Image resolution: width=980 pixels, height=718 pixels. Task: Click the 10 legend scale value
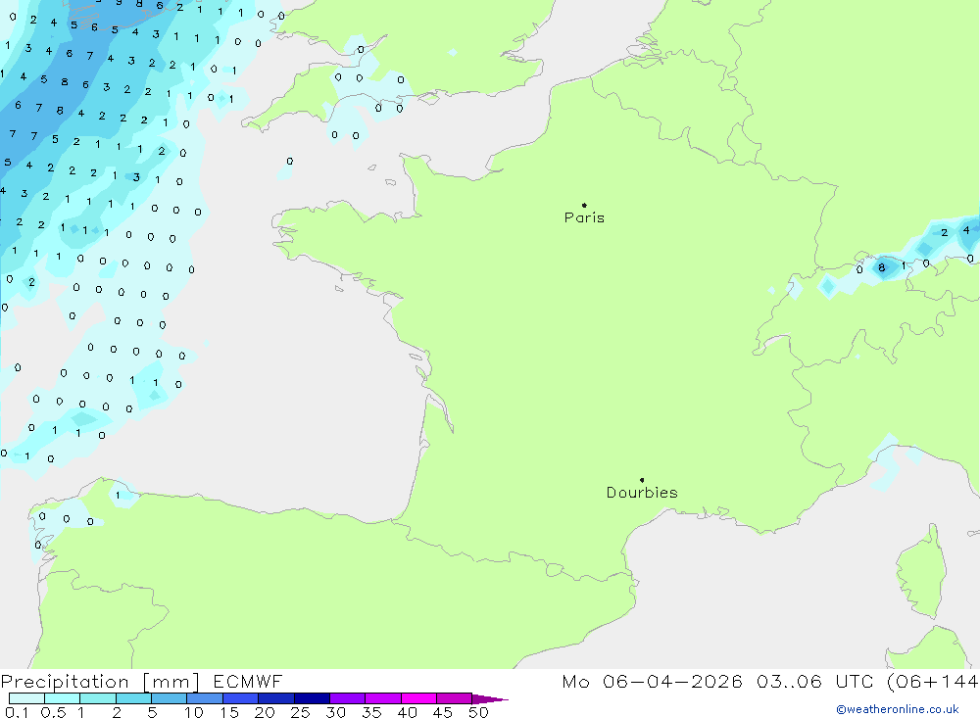[x=194, y=712]
